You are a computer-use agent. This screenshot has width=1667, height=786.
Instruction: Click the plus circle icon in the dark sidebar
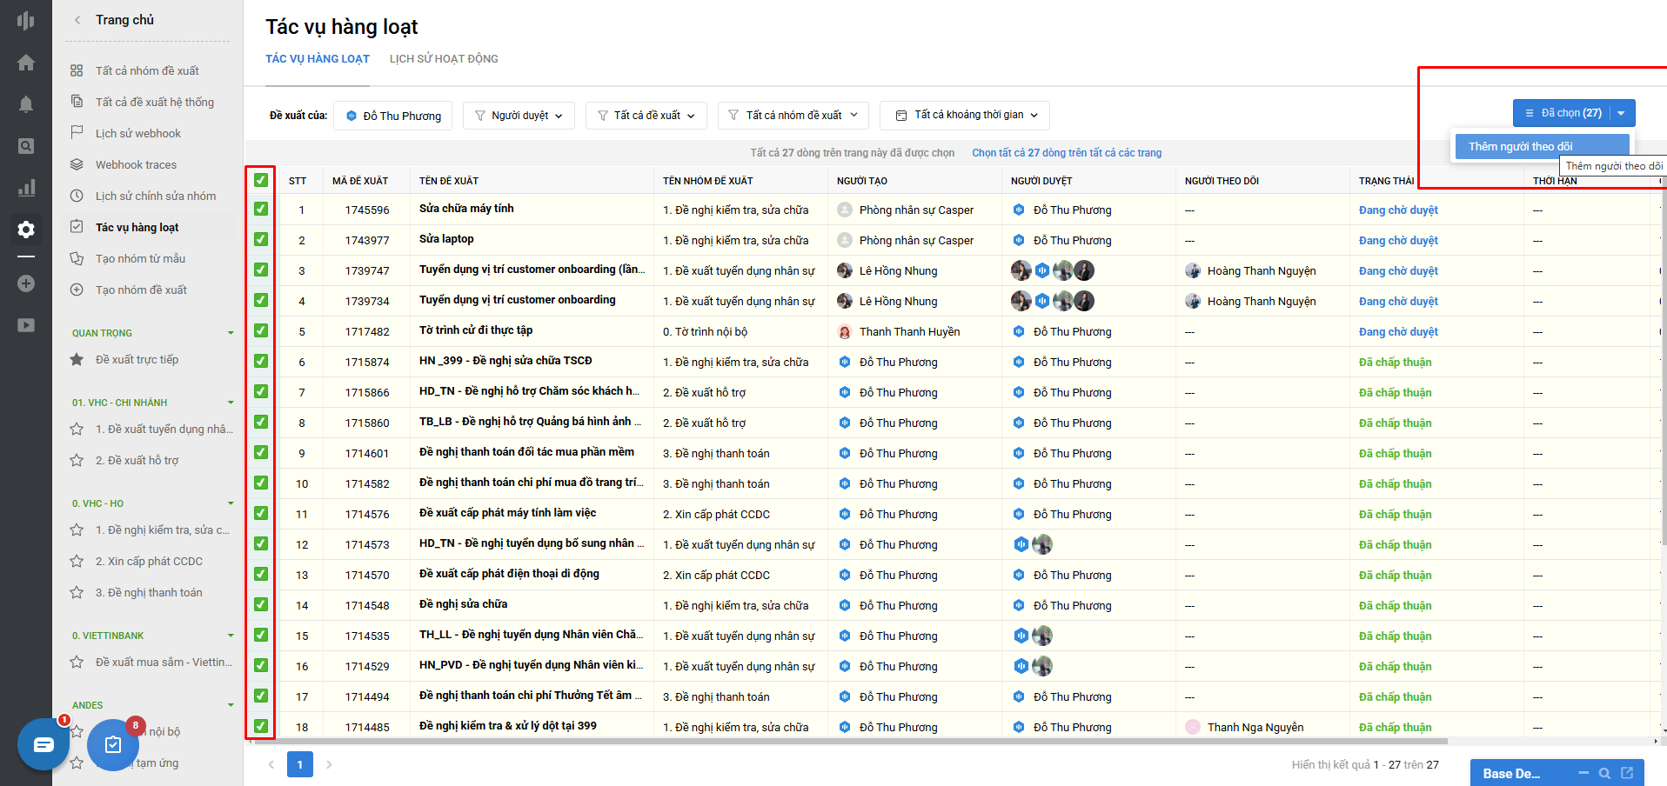[26, 283]
